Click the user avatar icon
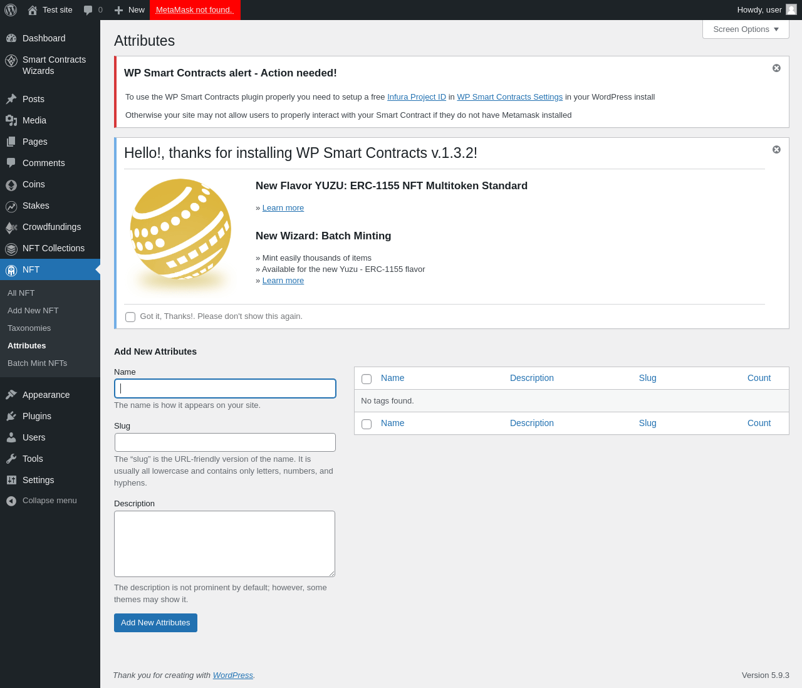802x688 pixels. point(791,9)
